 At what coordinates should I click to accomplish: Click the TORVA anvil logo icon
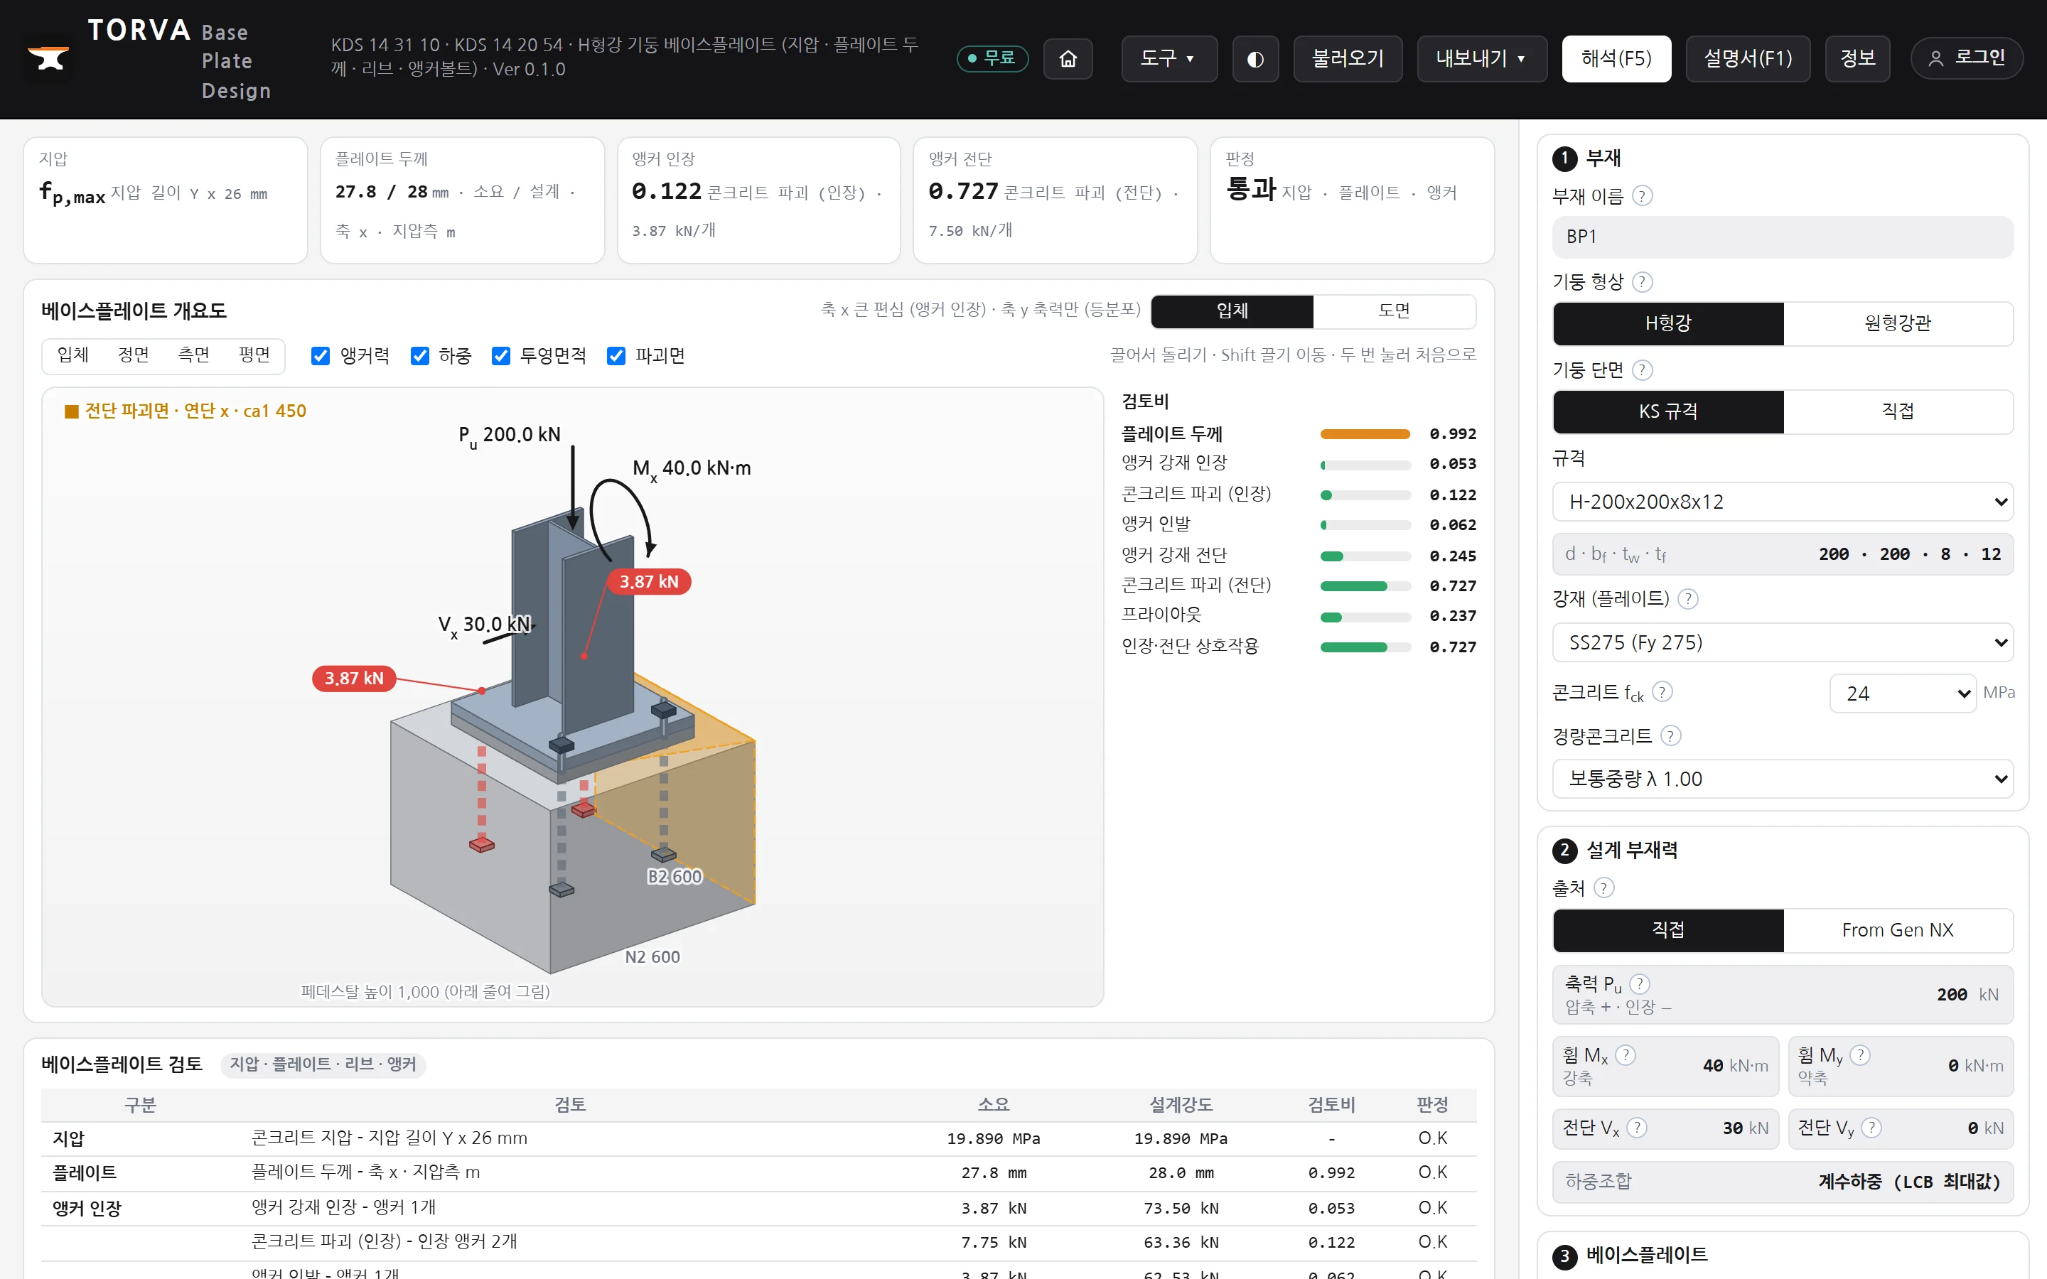coord(48,58)
